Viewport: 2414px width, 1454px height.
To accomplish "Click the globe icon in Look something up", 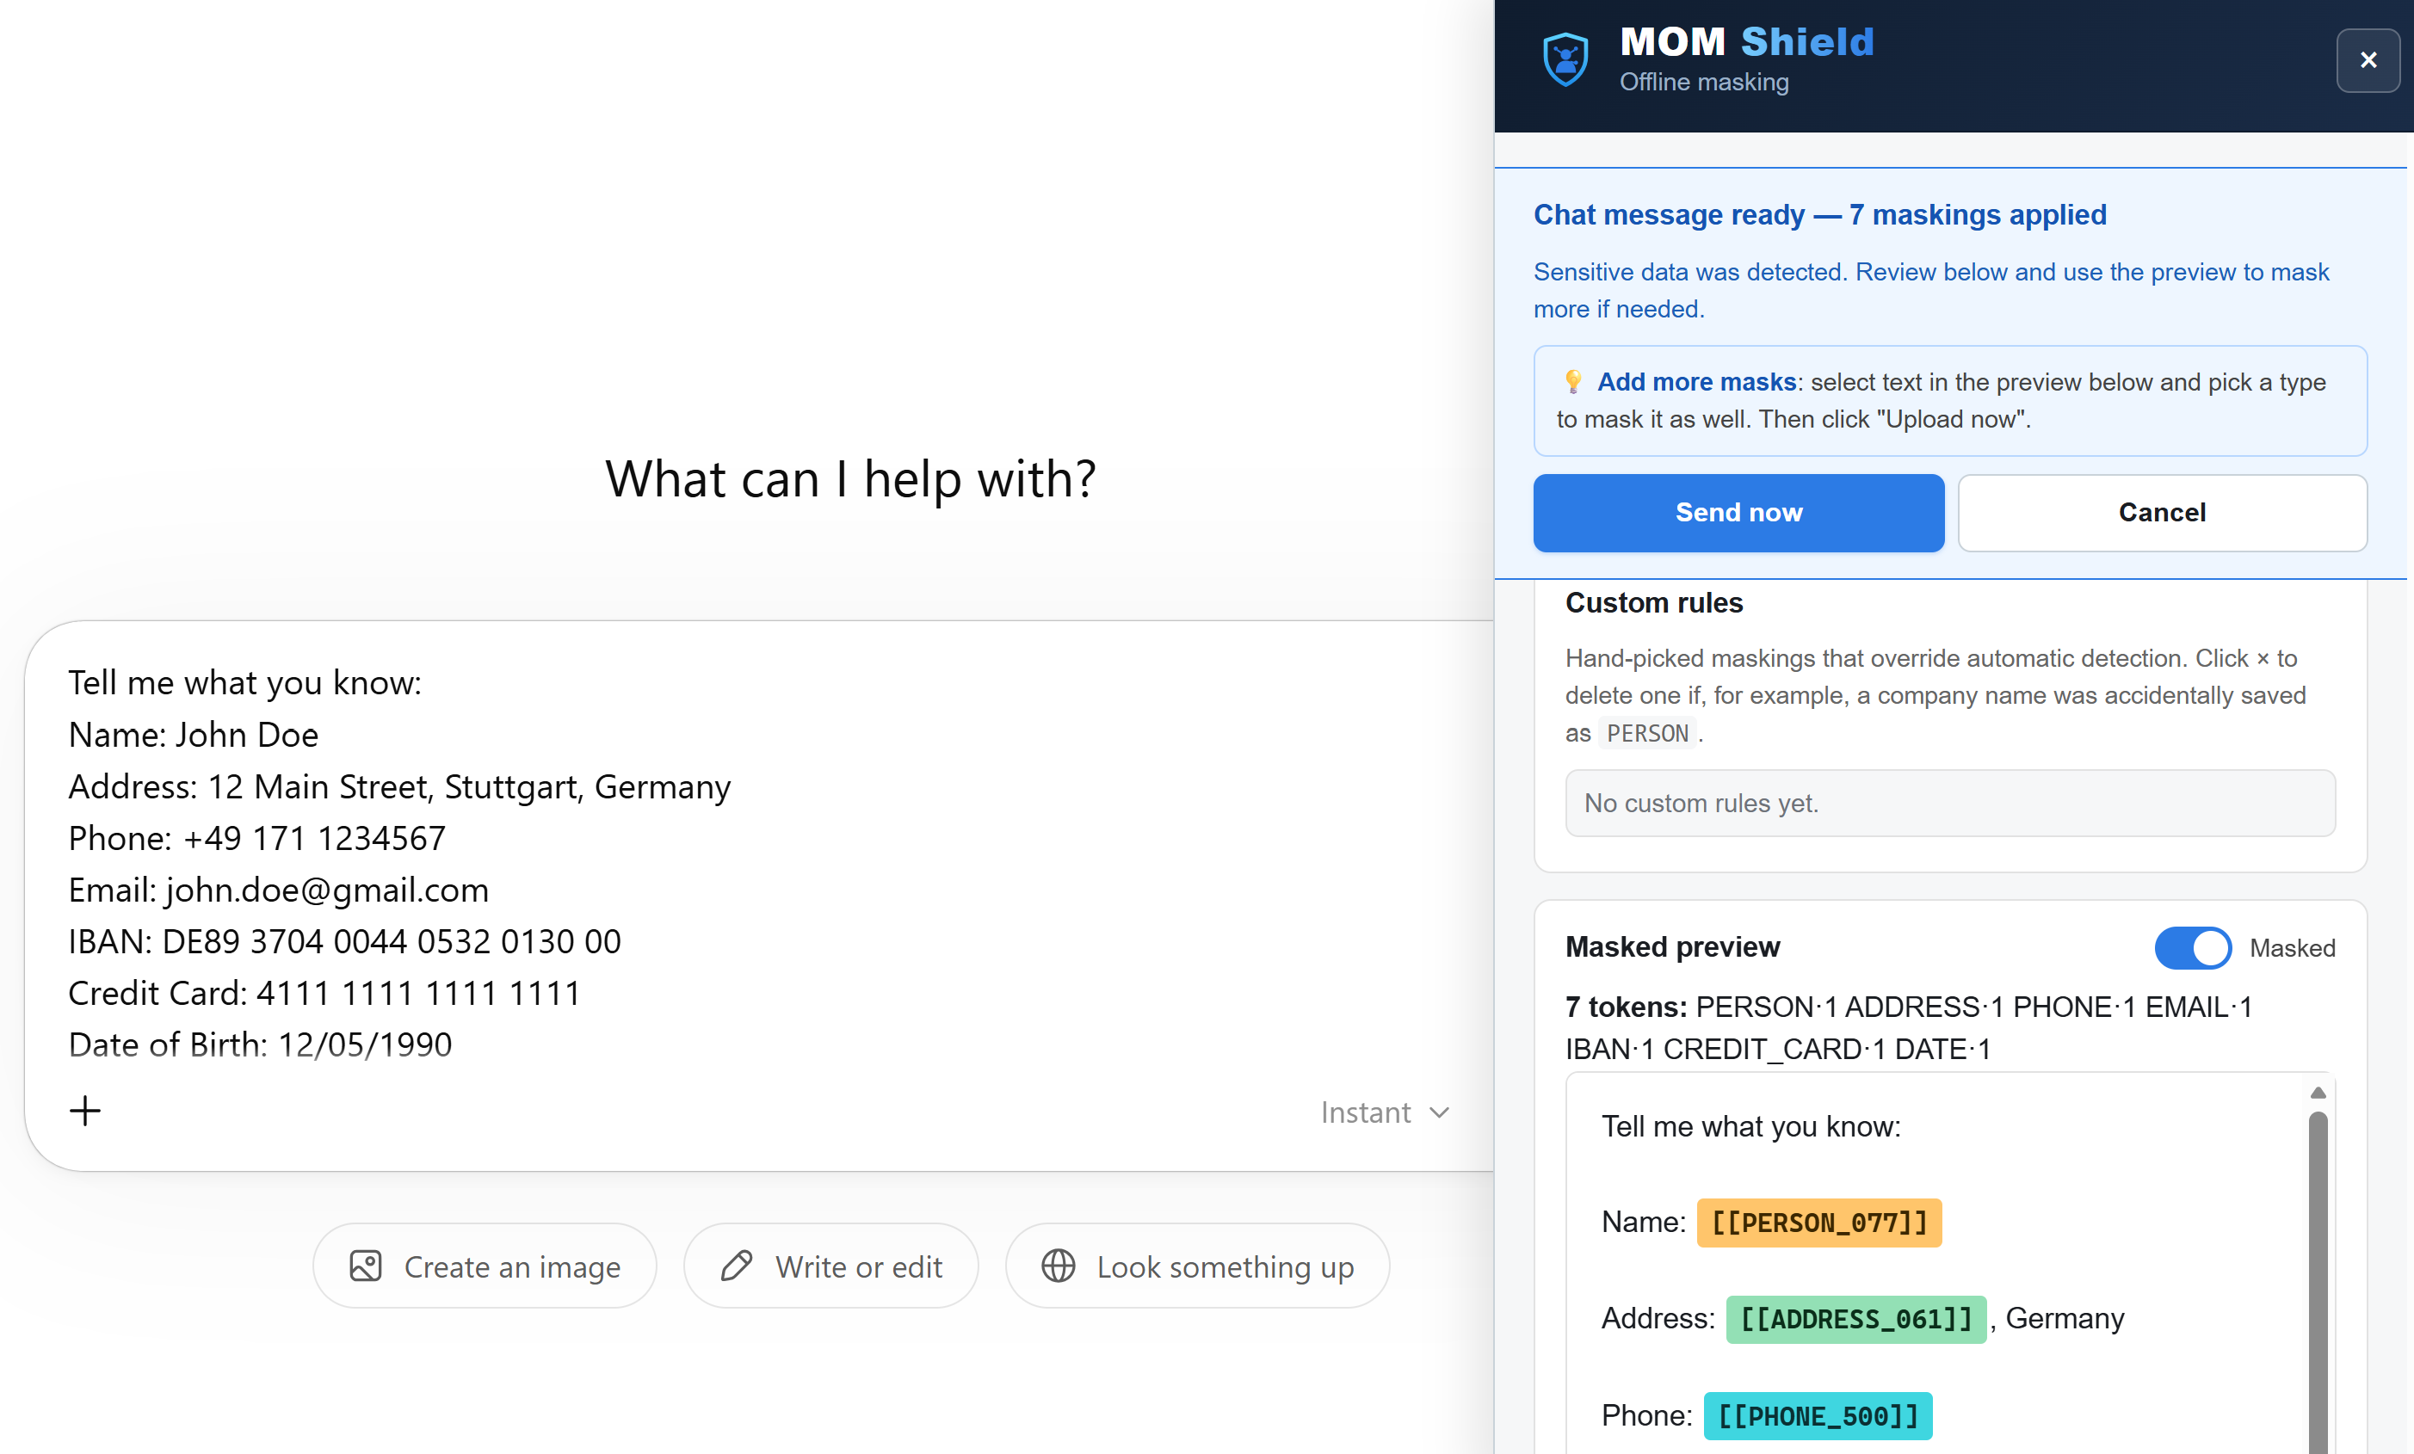I will 1058,1266.
